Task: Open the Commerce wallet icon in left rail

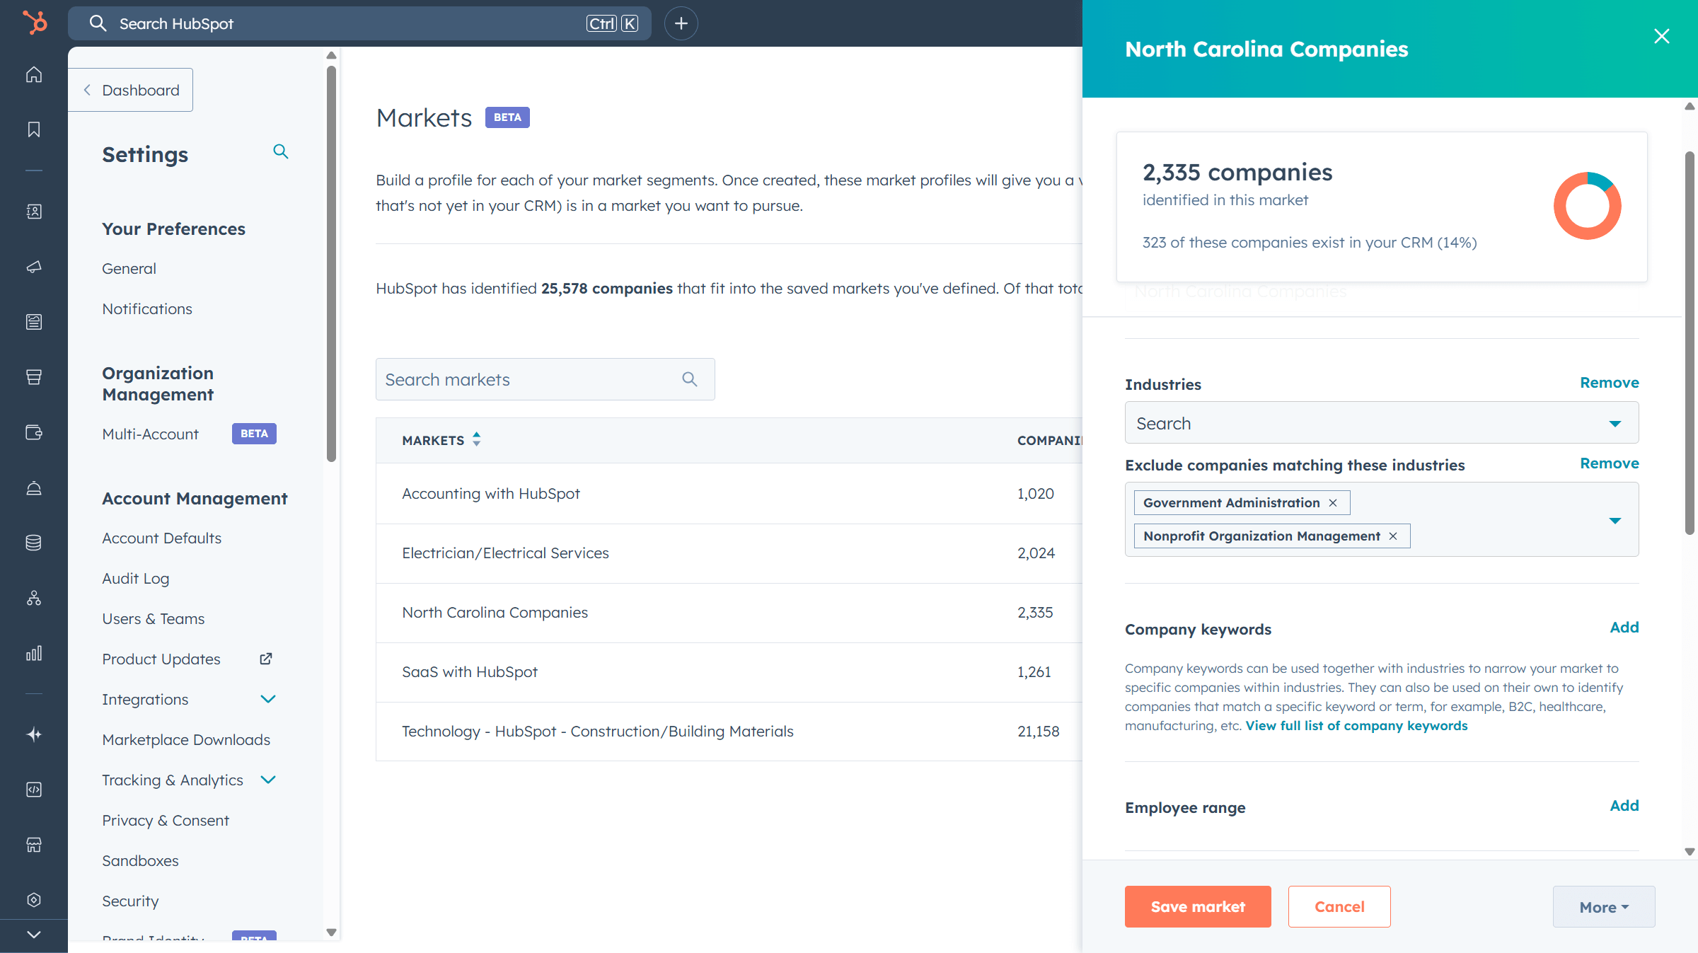Action: (34, 432)
